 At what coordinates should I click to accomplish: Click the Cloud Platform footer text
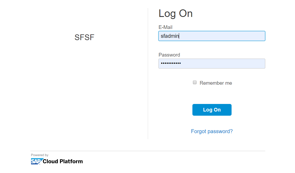click(63, 161)
